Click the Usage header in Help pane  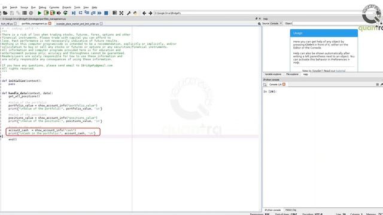pos(324,33)
